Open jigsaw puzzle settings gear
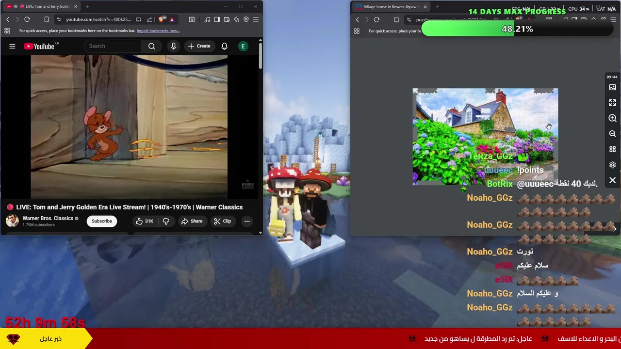 [x=612, y=165]
